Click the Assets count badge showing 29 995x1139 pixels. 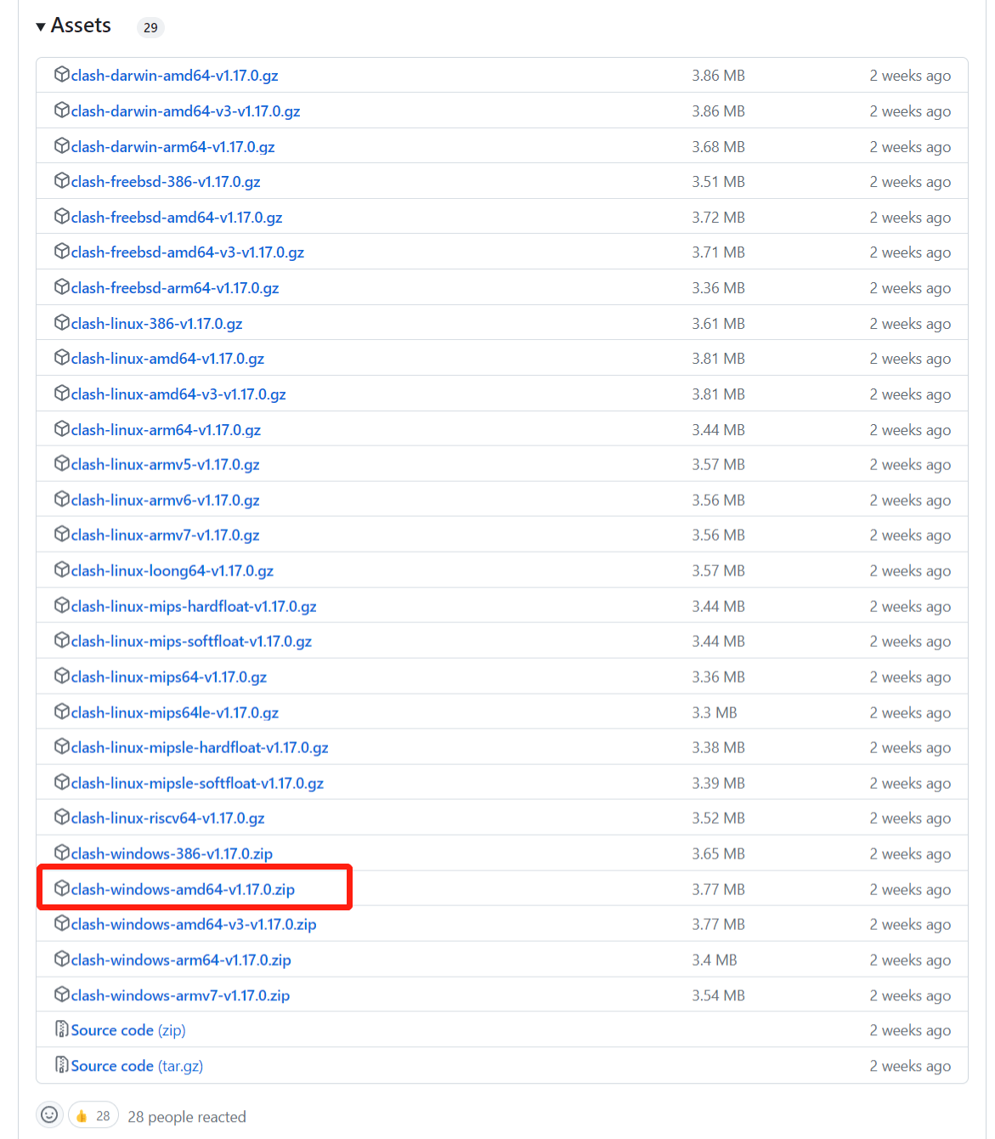tap(150, 27)
